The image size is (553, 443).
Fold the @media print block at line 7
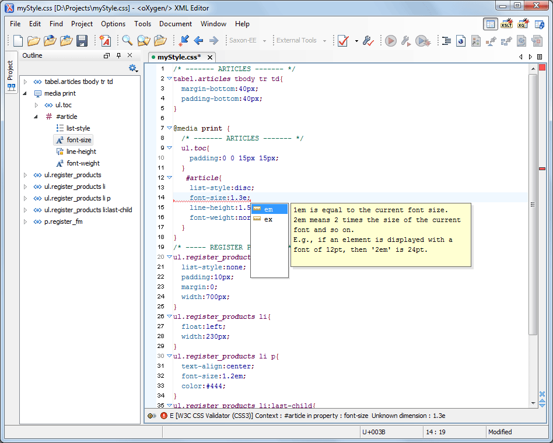[x=169, y=128]
